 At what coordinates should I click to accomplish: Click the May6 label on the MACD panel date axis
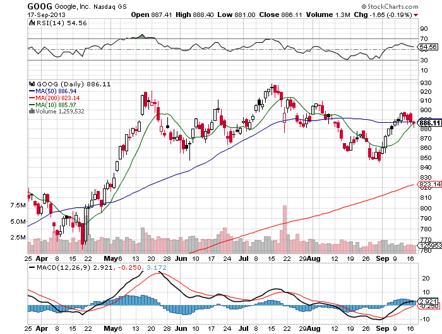[x=113, y=328]
